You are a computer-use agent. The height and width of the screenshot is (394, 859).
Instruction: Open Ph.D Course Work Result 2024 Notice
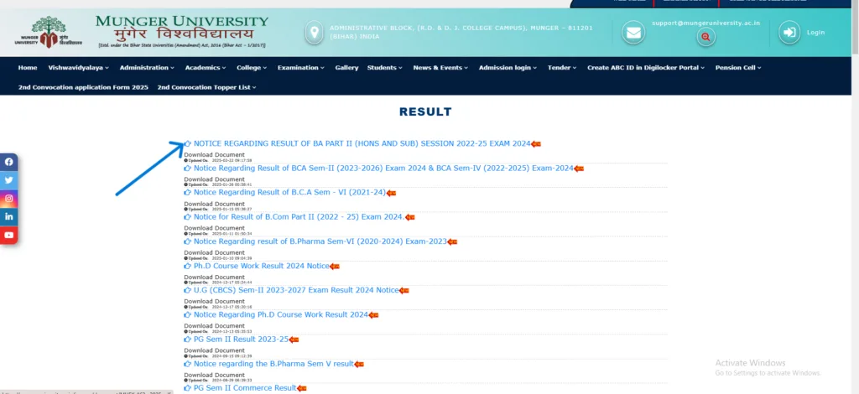coord(262,266)
